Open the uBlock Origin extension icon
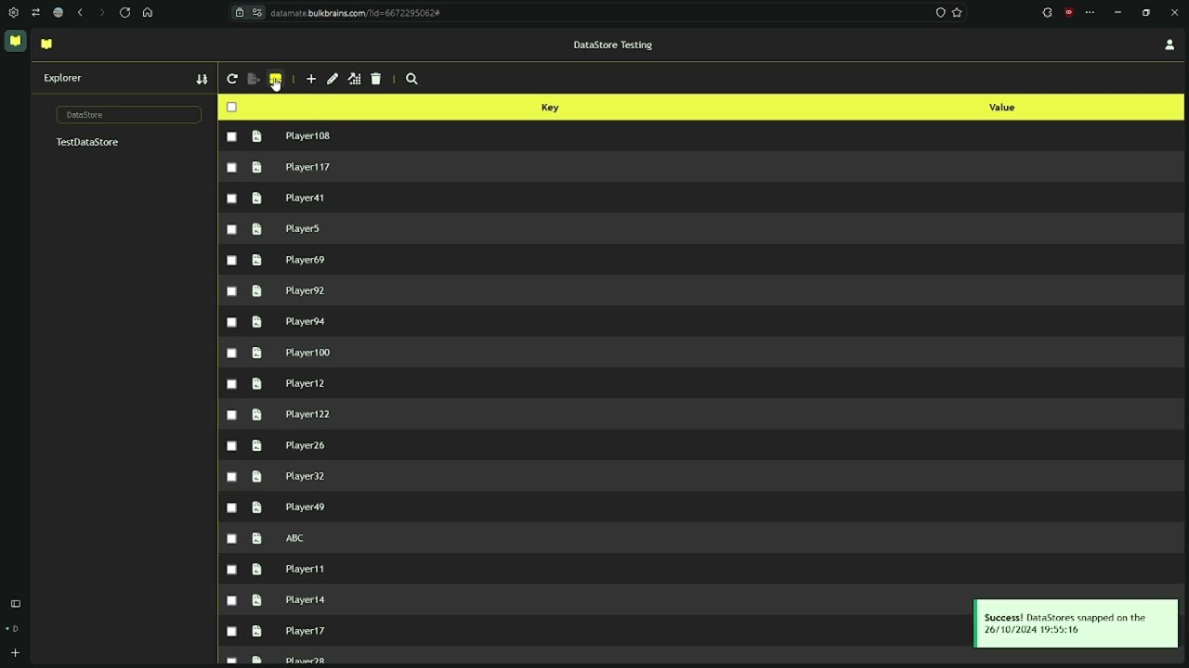 click(1069, 13)
